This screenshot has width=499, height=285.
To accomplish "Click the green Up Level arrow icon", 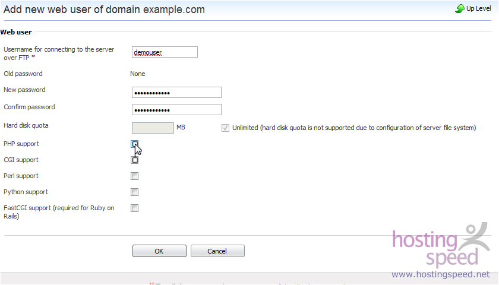I will click(460, 8).
